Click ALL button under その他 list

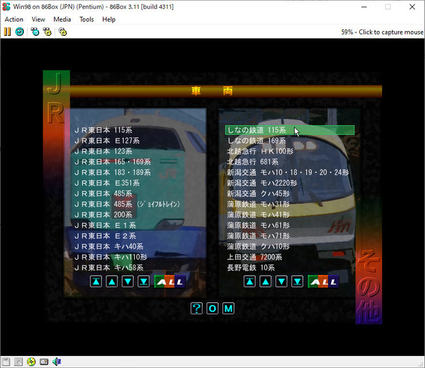click(323, 282)
